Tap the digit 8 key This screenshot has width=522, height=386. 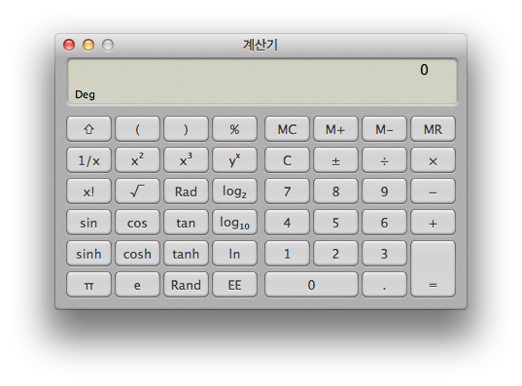pyautogui.click(x=335, y=192)
